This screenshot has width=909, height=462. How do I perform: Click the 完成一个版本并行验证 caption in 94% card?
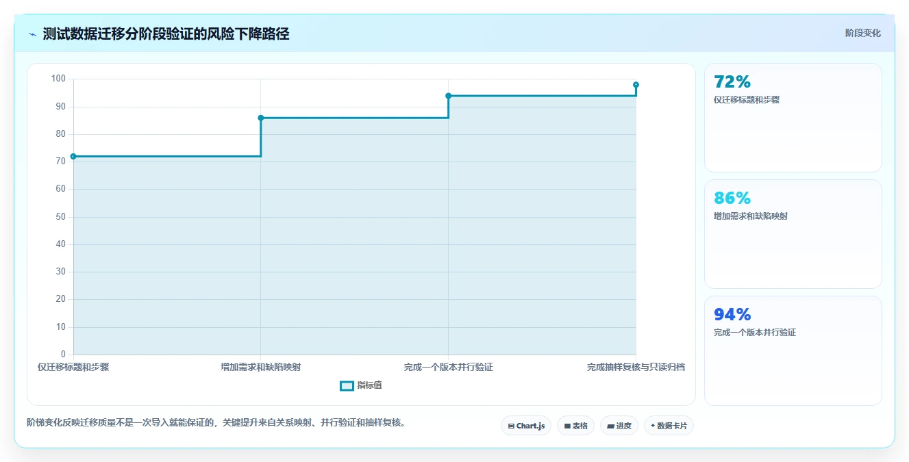pos(755,333)
